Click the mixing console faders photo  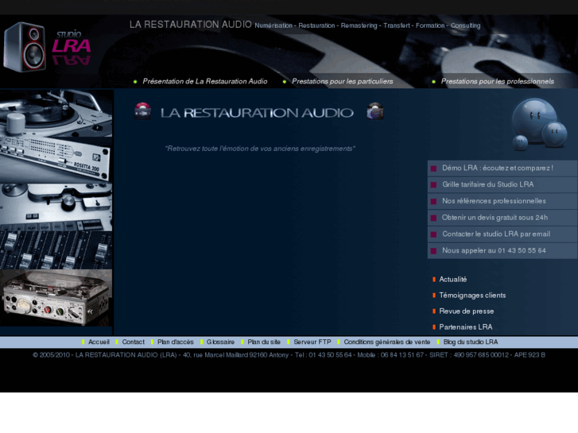point(56,250)
